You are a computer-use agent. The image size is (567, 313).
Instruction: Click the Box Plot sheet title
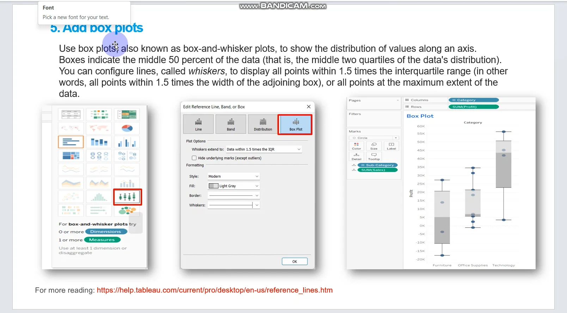pos(420,116)
